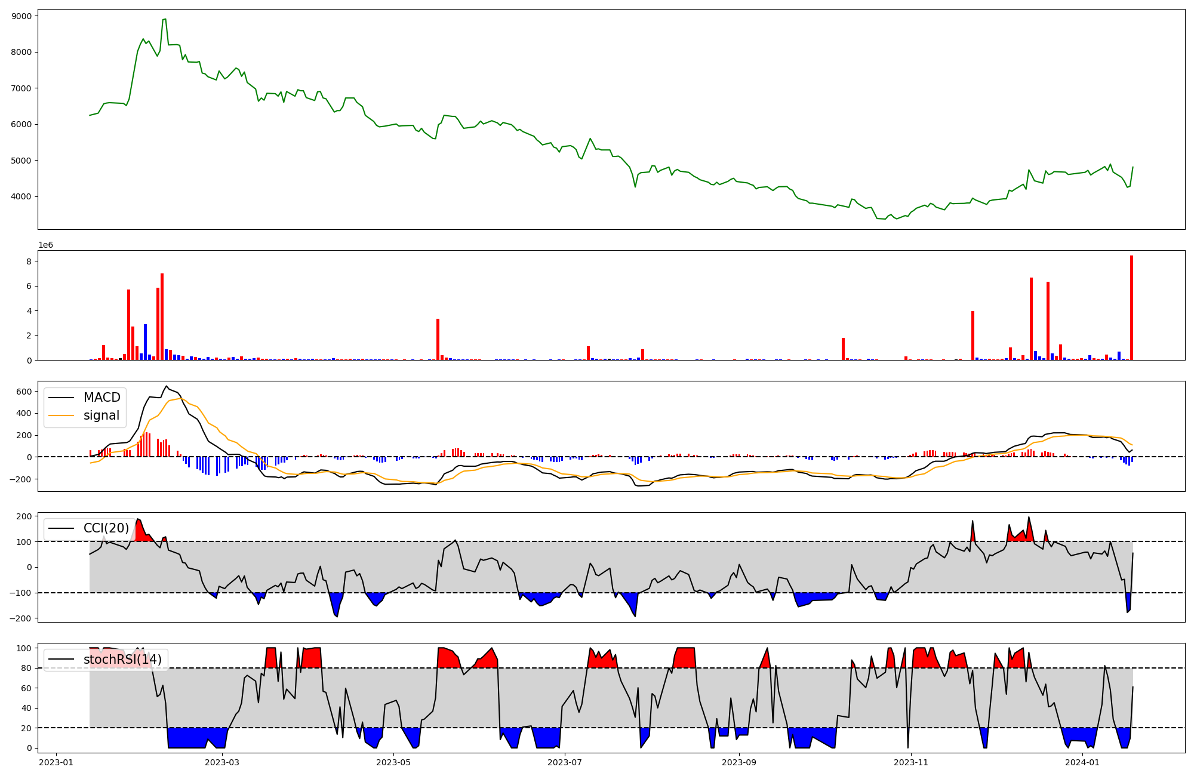Click the orange signal legend line sample
The image size is (1194, 776).
click(61, 415)
